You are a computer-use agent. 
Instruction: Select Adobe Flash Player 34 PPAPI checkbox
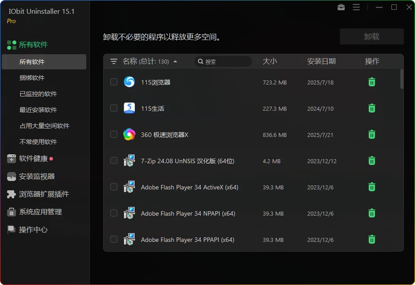tap(114, 240)
